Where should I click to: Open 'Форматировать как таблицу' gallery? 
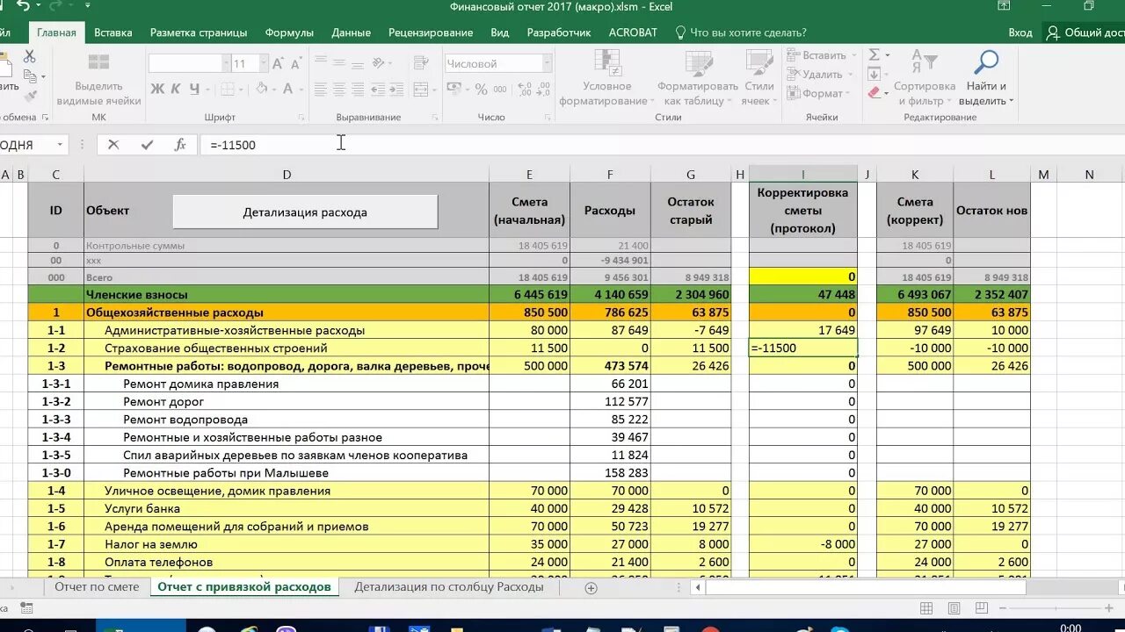pyautogui.click(x=697, y=79)
